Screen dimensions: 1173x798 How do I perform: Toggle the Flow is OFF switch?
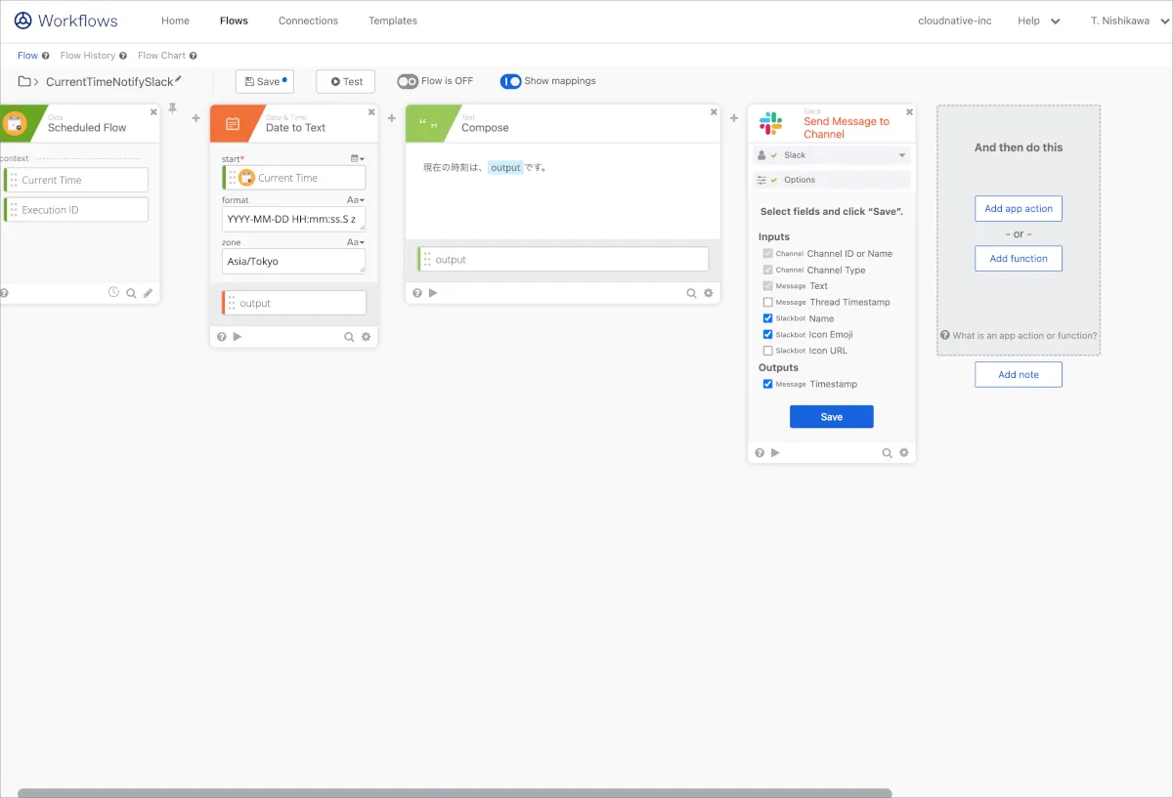pyautogui.click(x=408, y=82)
